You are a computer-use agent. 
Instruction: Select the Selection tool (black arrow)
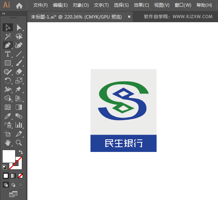tap(8, 27)
